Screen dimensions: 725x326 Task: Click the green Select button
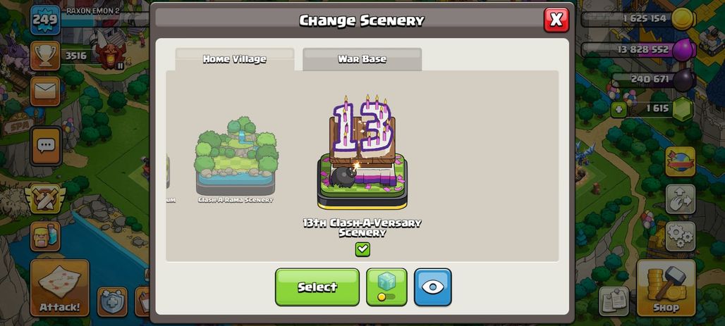click(x=317, y=287)
